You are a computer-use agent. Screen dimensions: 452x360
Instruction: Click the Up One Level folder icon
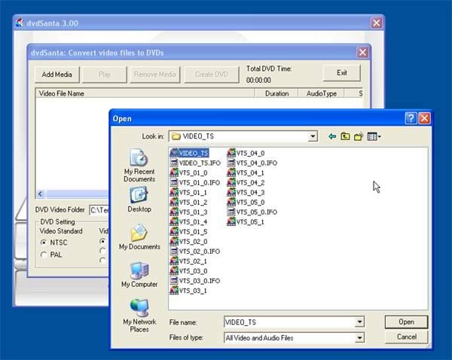345,136
